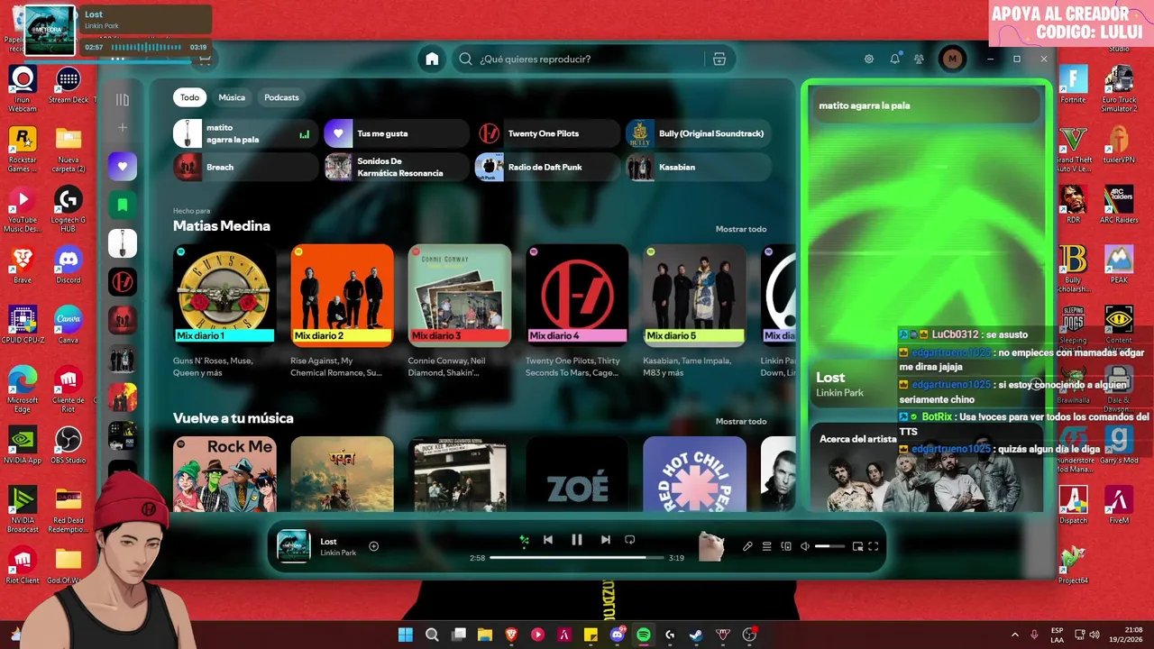
Task: Click Mostrar todo for Vuelve a tu música
Action: 741,421
